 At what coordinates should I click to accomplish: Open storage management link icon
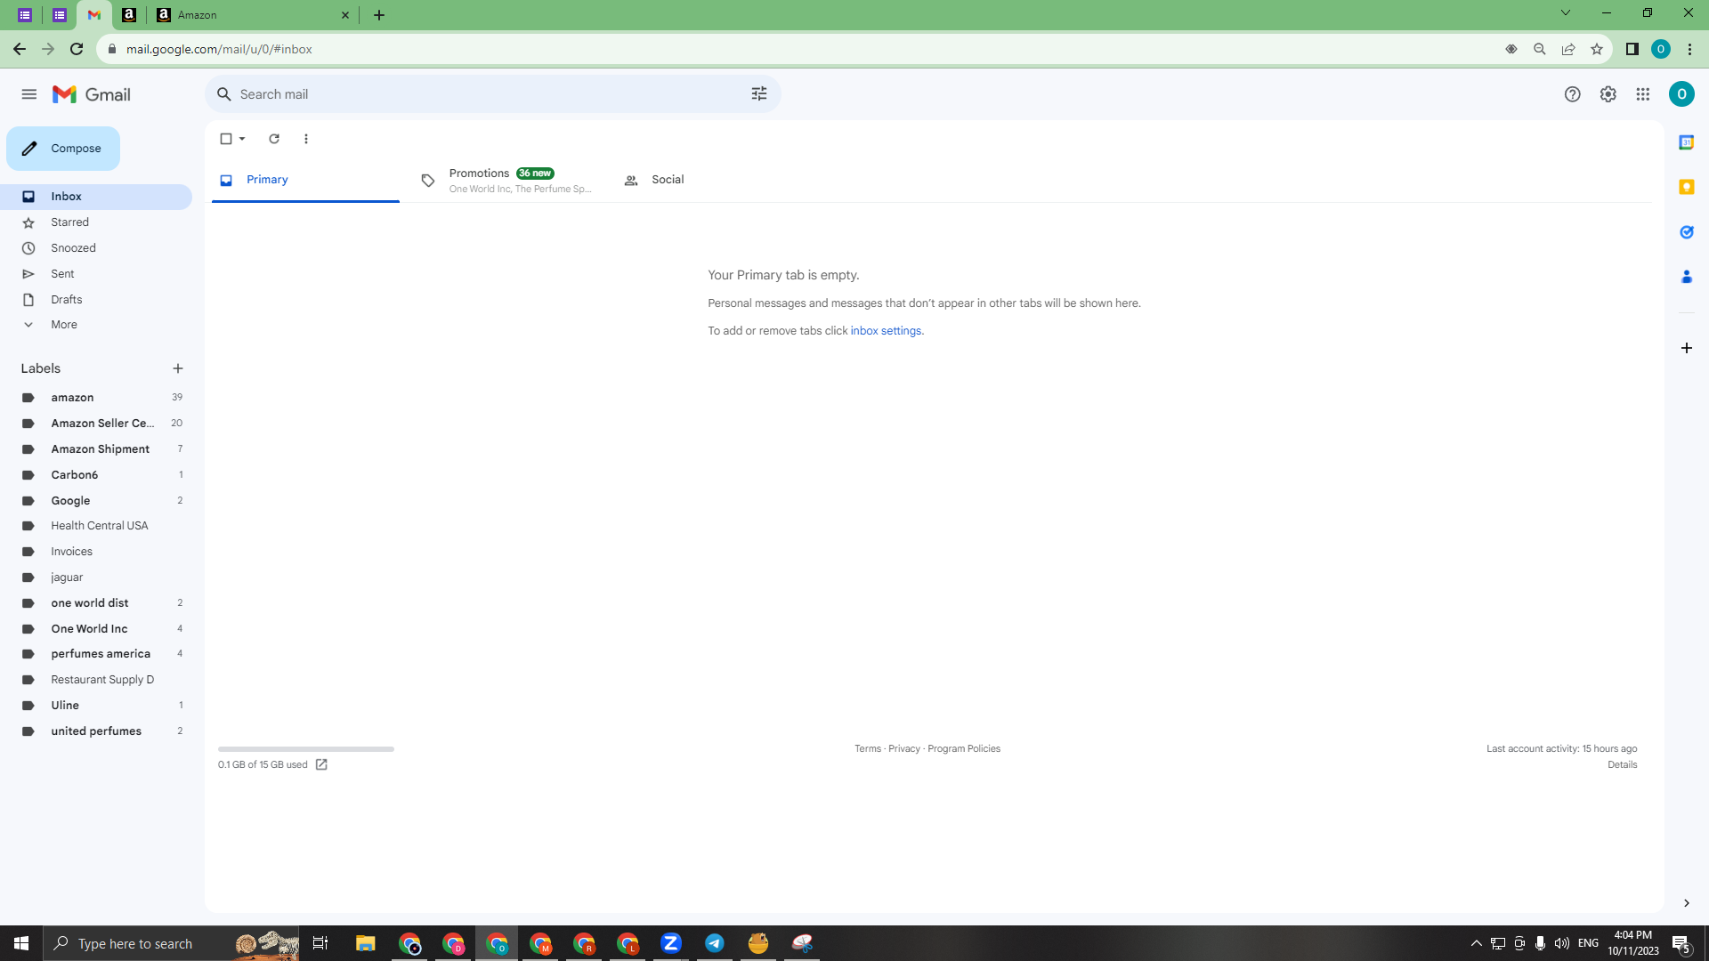(321, 765)
